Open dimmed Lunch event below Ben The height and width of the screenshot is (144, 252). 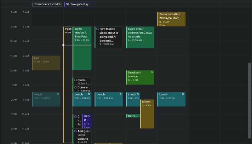click(46, 99)
